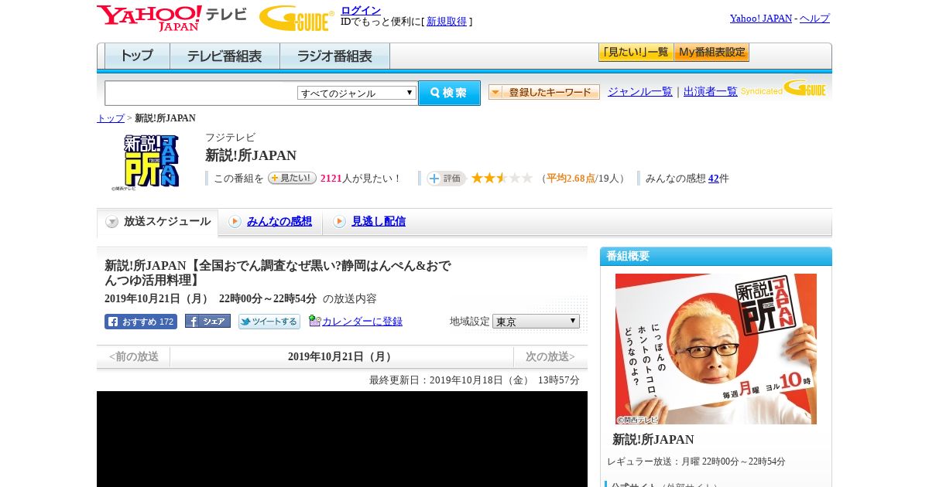Viewport: 929px width, 487px height.
Task: Open the 登録したキーワード dropdown
Action: click(544, 92)
